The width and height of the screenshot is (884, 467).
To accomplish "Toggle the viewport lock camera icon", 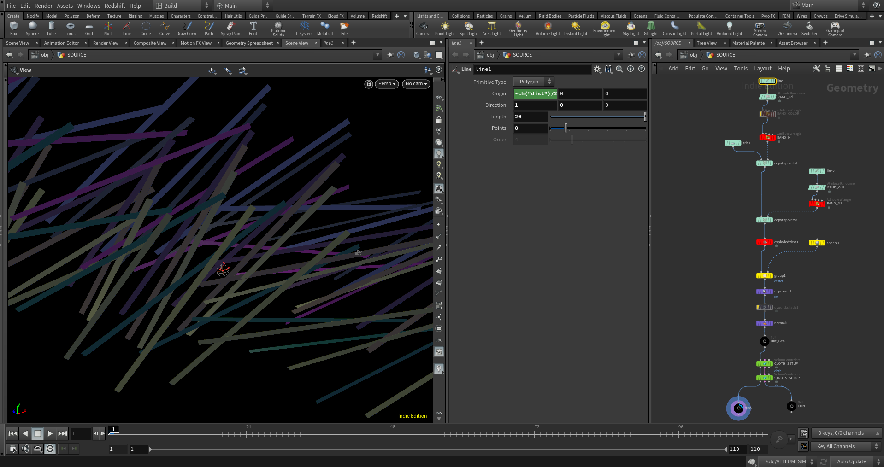I will 369,84.
